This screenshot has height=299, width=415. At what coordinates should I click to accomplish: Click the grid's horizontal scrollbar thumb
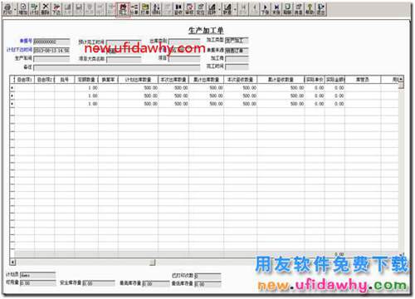[x=153, y=262]
